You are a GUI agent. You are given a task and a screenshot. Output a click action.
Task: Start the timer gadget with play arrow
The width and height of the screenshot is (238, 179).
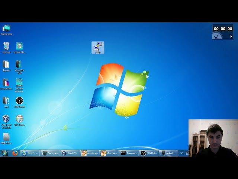(x=231, y=37)
